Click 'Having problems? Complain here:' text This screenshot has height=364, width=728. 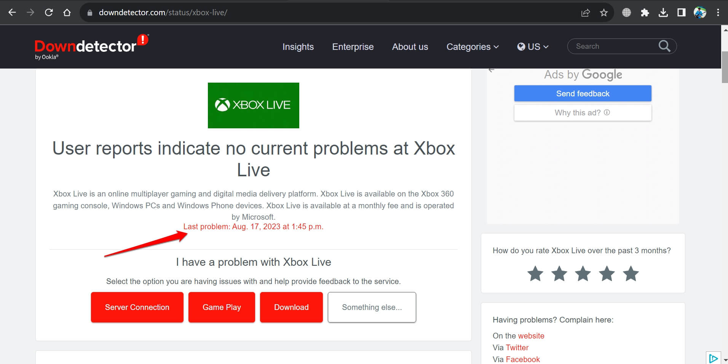click(553, 320)
